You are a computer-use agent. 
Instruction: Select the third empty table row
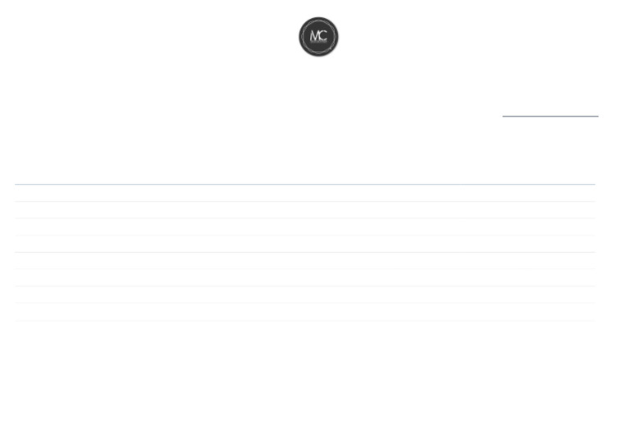click(305, 227)
